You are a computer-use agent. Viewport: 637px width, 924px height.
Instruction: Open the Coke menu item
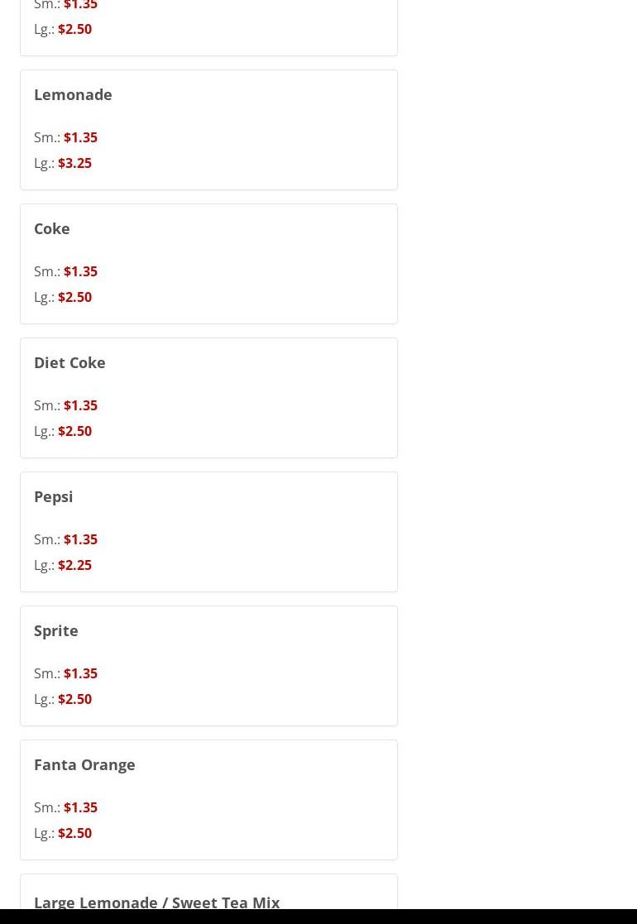click(x=51, y=228)
